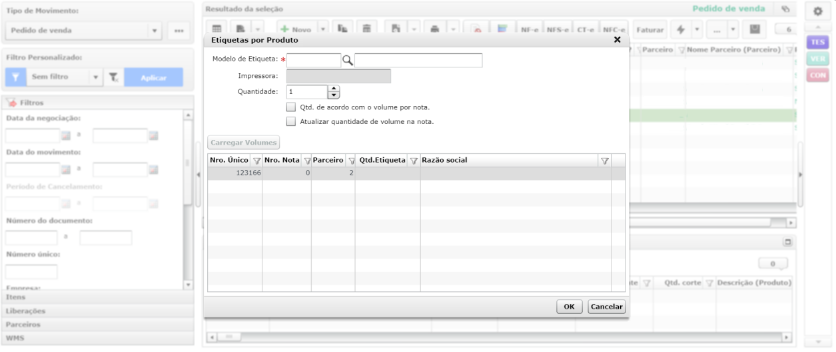The width and height of the screenshot is (836, 352).
Task: Open first calendar for Data da negociação
Action: pos(66,135)
